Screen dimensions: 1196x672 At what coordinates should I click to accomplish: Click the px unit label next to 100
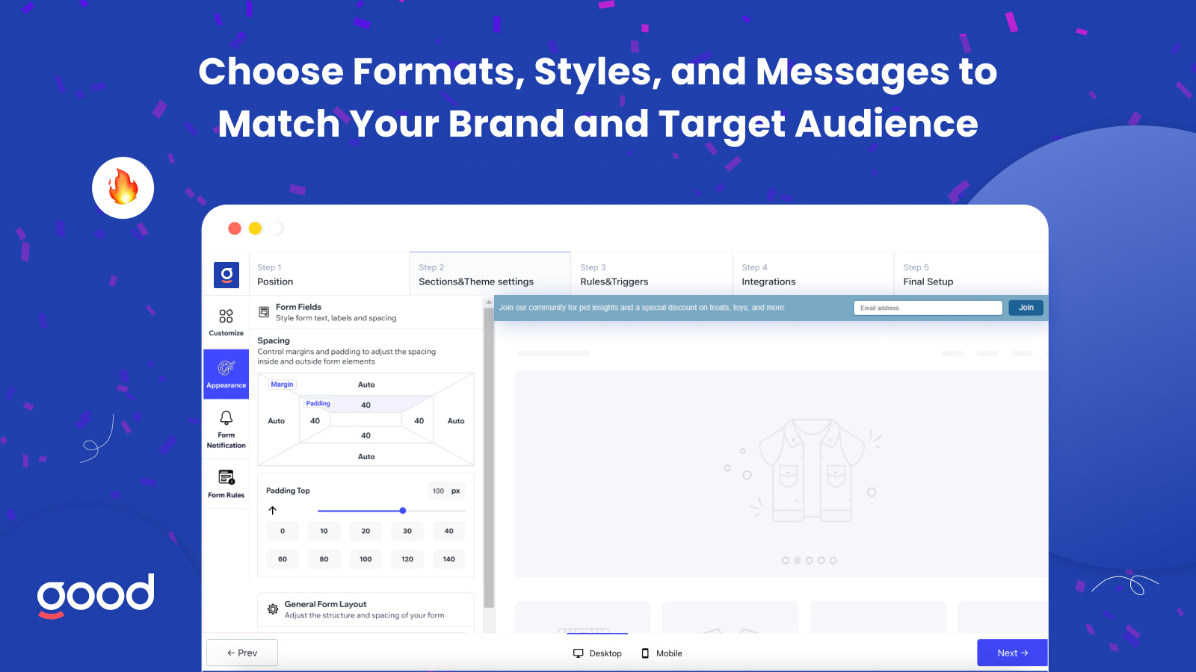tap(455, 491)
